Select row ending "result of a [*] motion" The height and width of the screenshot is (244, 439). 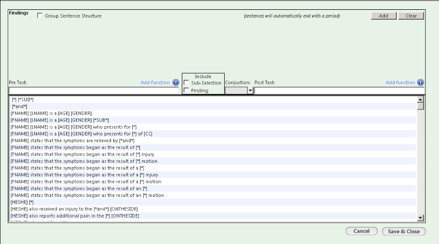point(213,181)
